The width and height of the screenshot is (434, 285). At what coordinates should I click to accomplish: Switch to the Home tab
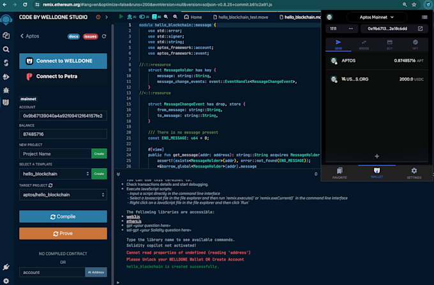tap(193, 17)
